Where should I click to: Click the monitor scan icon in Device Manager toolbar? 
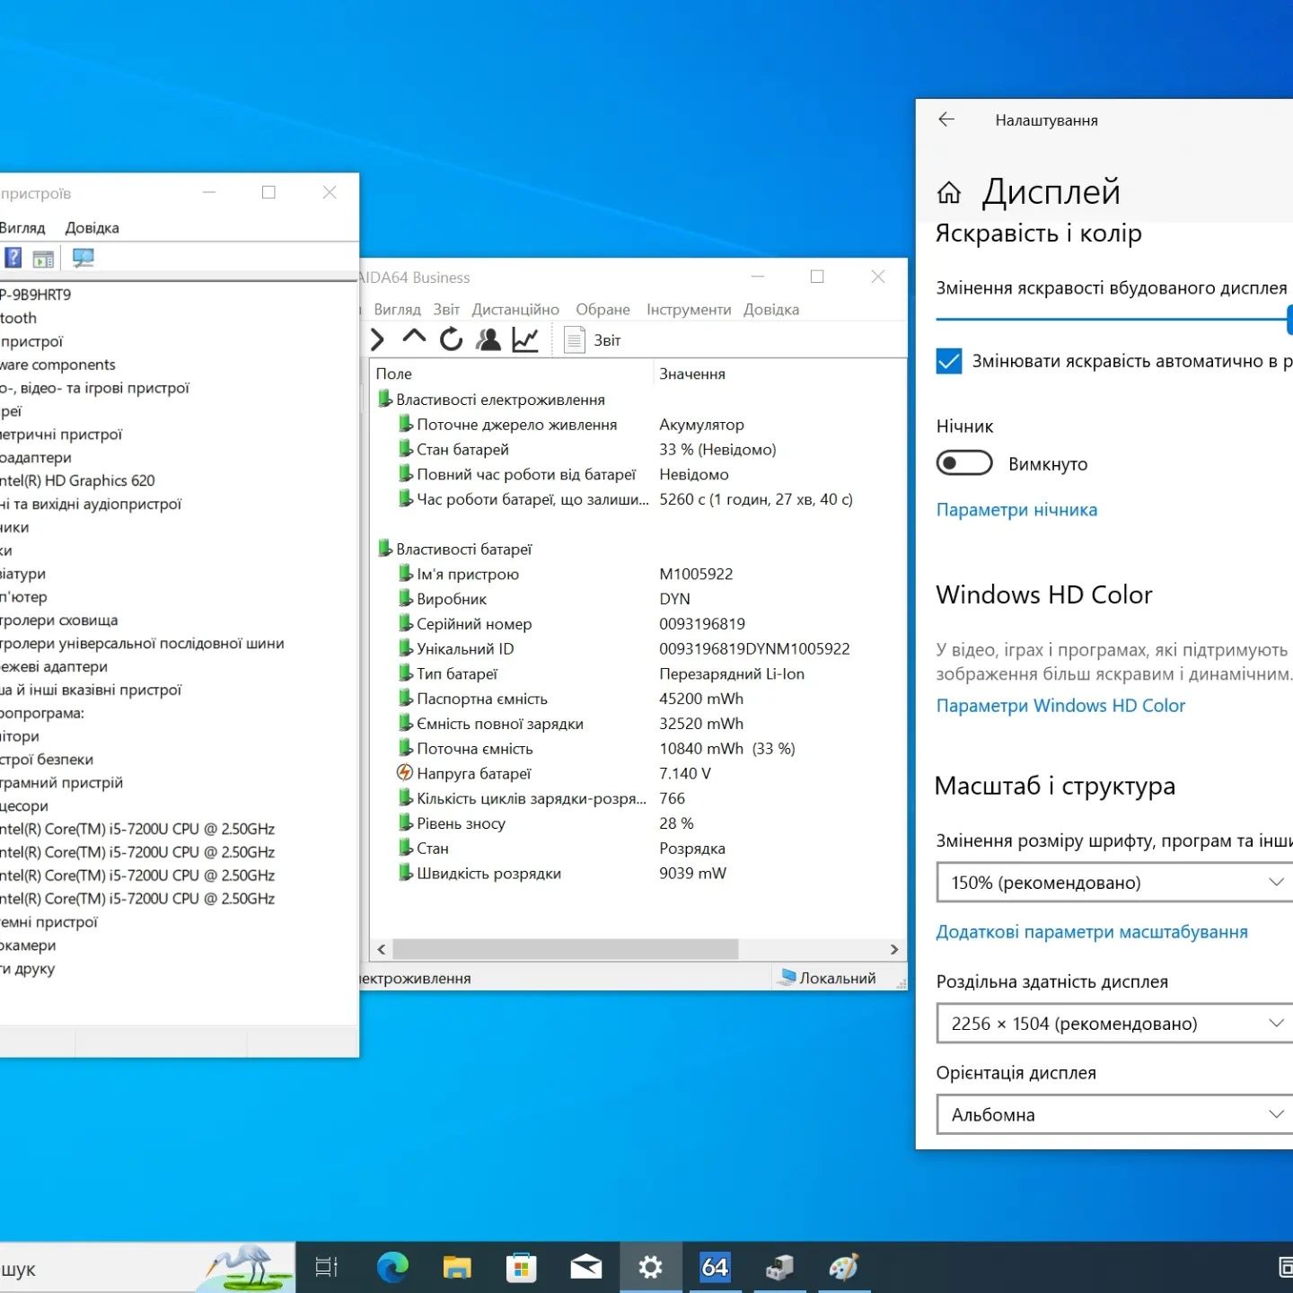(x=84, y=259)
